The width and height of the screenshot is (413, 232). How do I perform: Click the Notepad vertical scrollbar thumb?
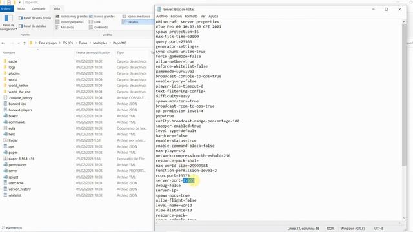[x=404, y=95]
